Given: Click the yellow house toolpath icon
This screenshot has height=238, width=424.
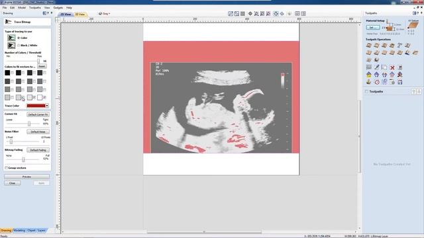Looking at the screenshot, I should tap(369, 75).
